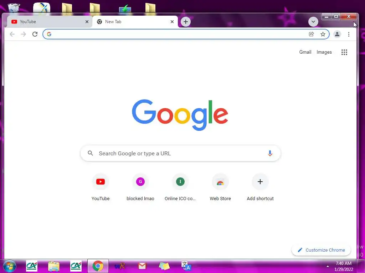
Task: Click the Chrome taskbar icon
Action: point(98,266)
